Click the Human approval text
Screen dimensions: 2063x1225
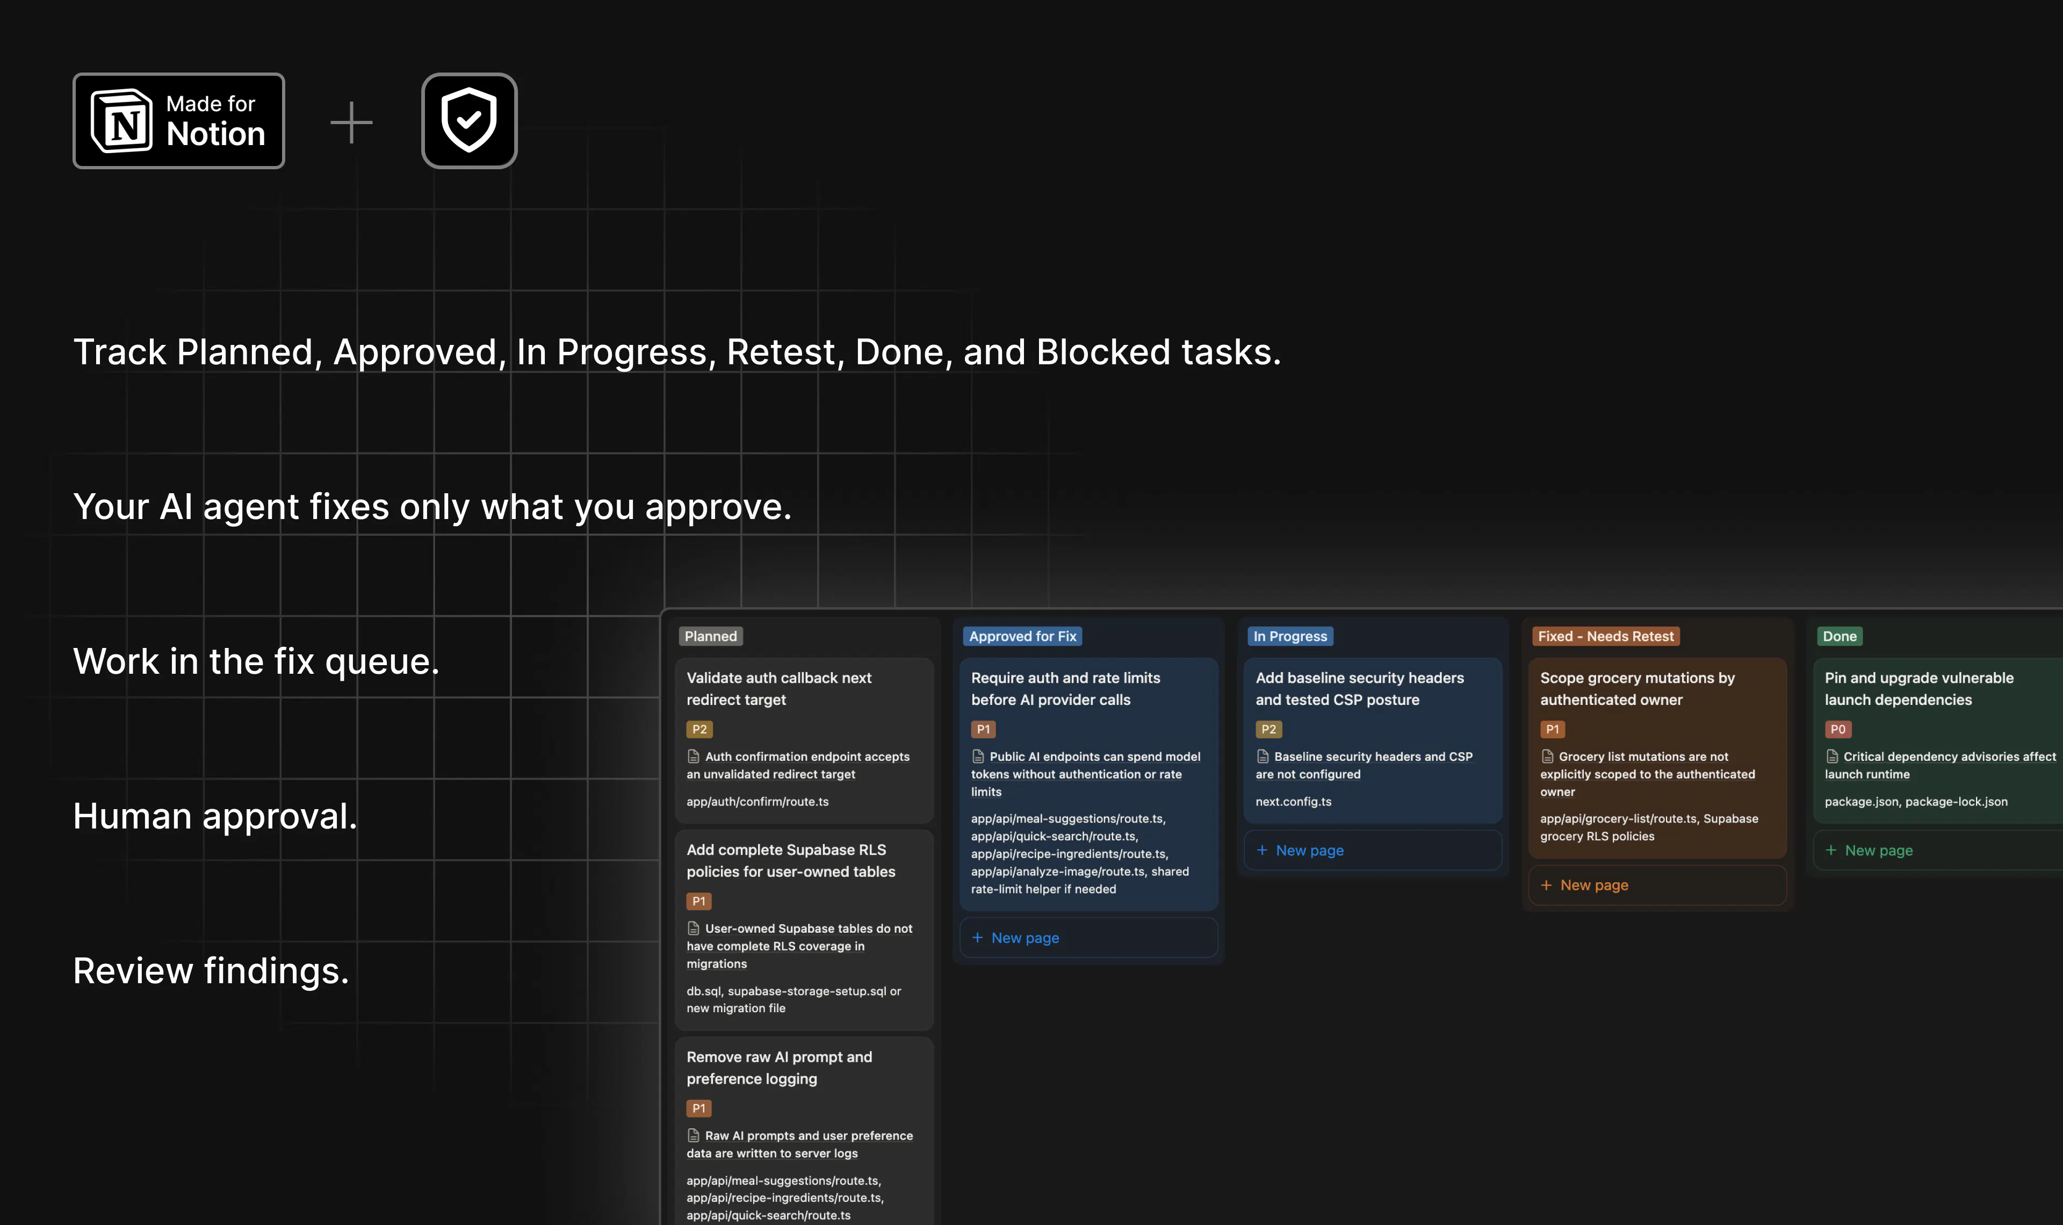pos(214,816)
